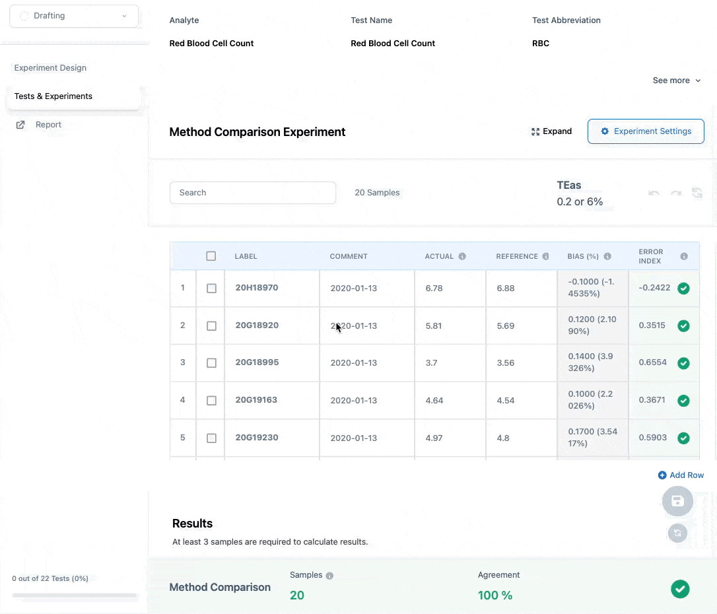717x614 pixels.
Task: Click Add Row link
Action: (681, 475)
